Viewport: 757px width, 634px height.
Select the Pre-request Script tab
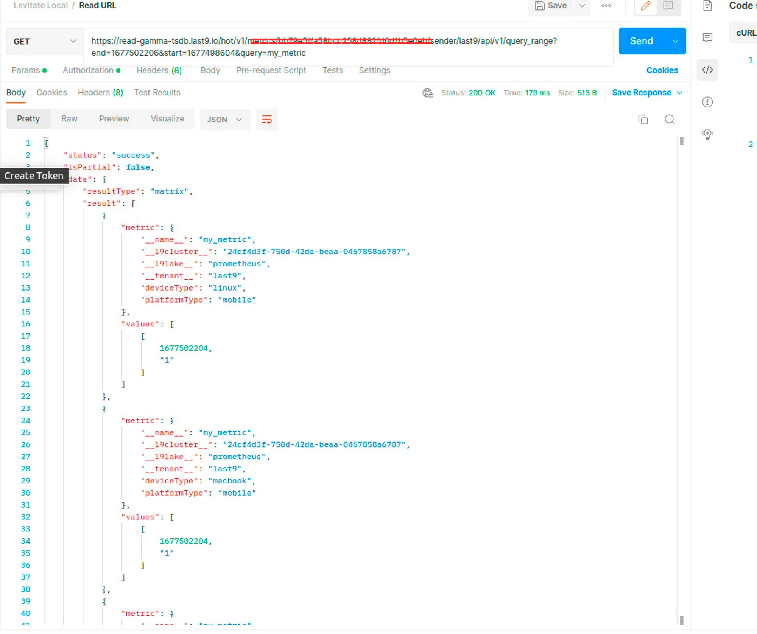[x=271, y=70]
